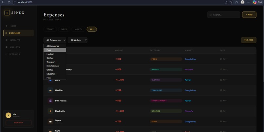The height and width of the screenshot is (132, 264).
Task: Click the Clothes category tag
Action: click(166, 80)
